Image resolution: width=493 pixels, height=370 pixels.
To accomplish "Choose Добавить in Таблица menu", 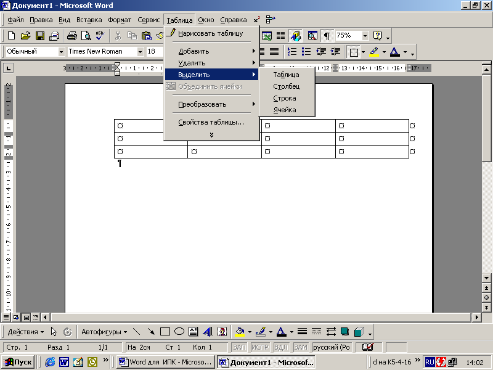I will tap(211, 51).
